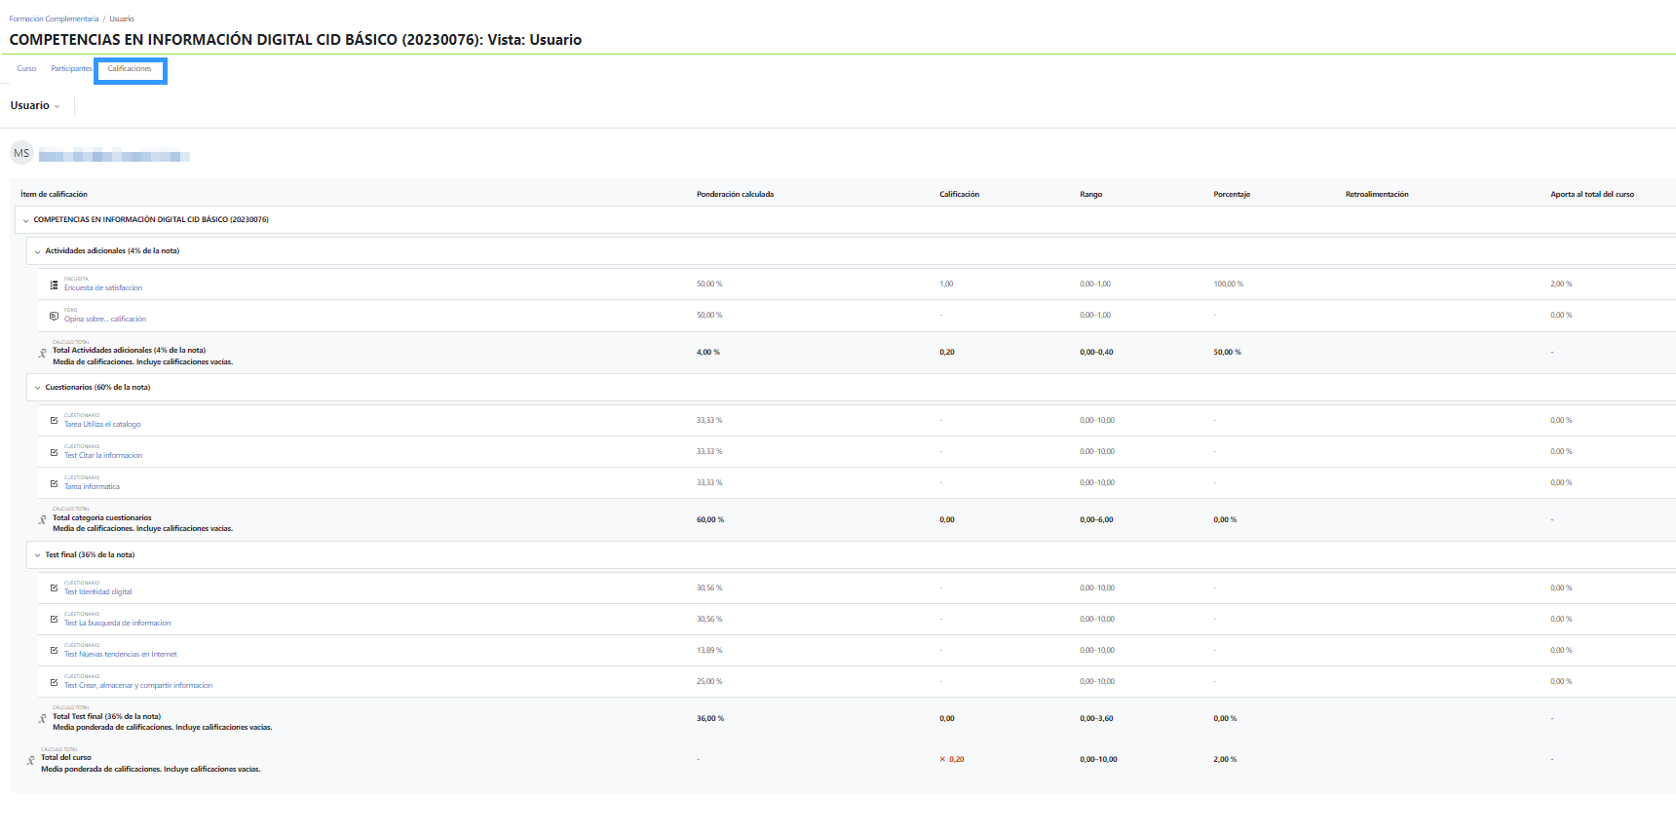Go to Formación Complementaria in the breadcrumb
Viewport: 1676px width, 834px height.
point(54,19)
